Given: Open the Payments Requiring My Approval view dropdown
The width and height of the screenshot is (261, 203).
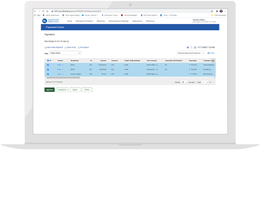Looking at the screenshot, I should coord(191,53).
